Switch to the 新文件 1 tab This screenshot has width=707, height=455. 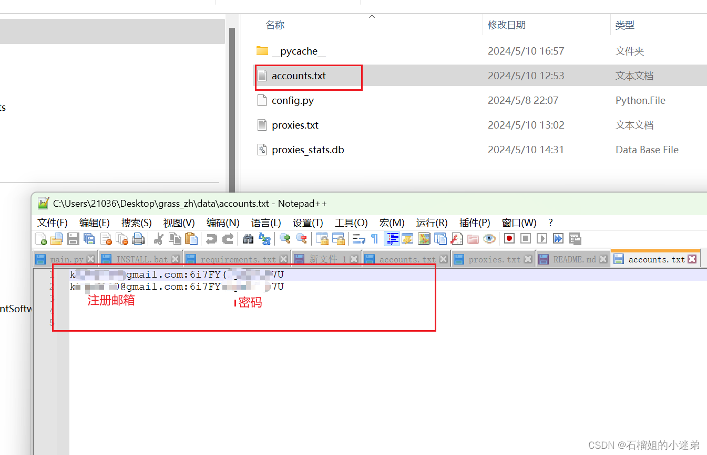tap(327, 259)
